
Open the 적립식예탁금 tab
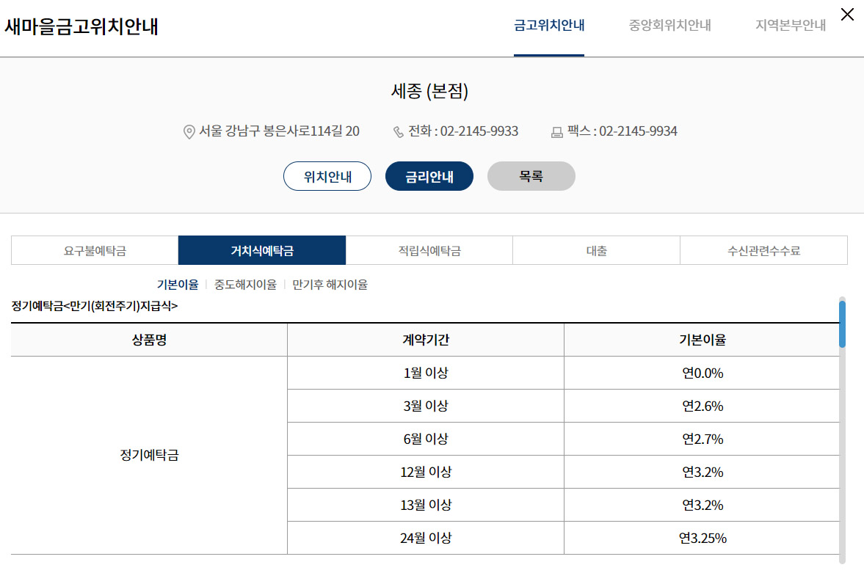coord(429,249)
